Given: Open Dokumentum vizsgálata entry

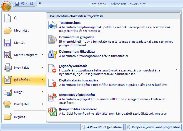Looking at the screenshot, I should click(x=113, y=41).
